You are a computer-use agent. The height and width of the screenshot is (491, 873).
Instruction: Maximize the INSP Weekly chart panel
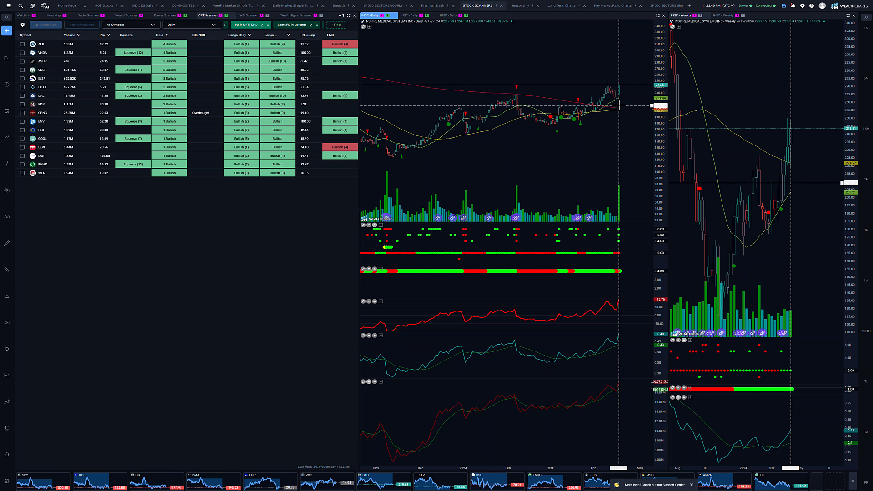pos(848,15)
